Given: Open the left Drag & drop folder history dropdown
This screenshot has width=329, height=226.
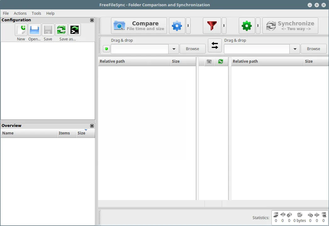Looking at the screenshot, I should coord(174,49).
